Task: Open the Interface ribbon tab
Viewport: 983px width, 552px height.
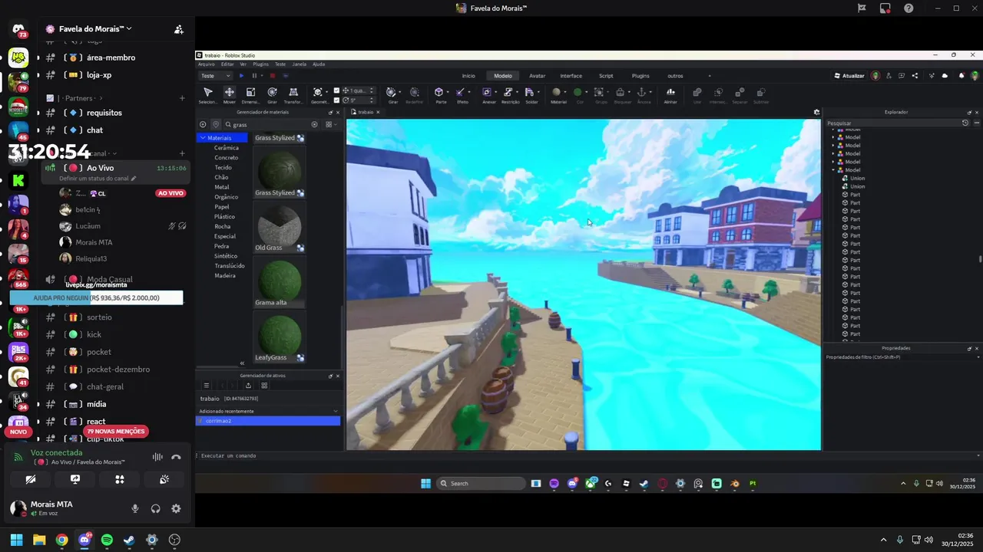Action: 571,76
